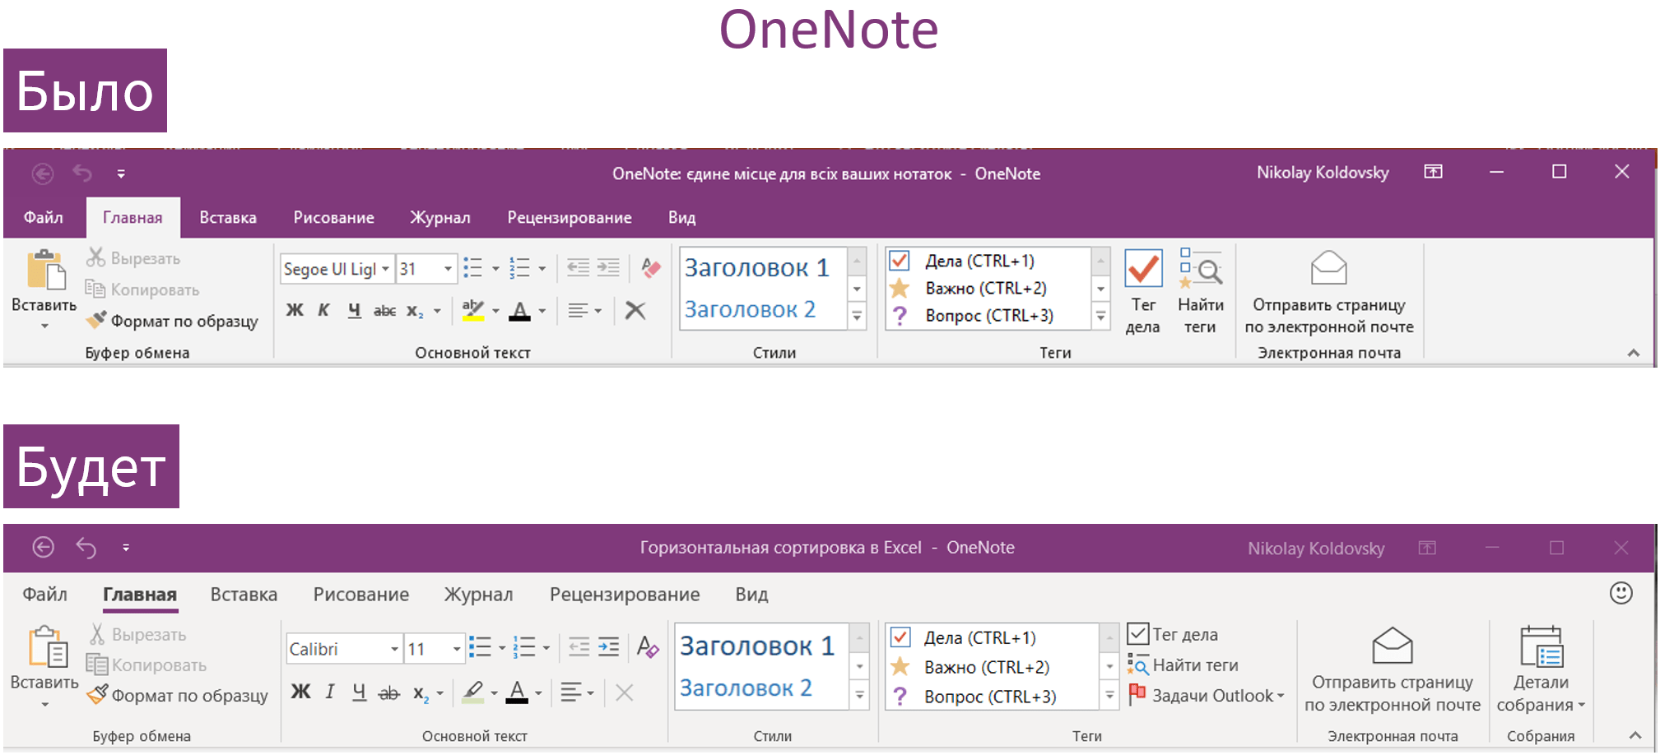The width and height of the screenshot is (1660, 755).
Task: Expand the tags gallery in the Будет ribbon
Action: [1109, 696]
